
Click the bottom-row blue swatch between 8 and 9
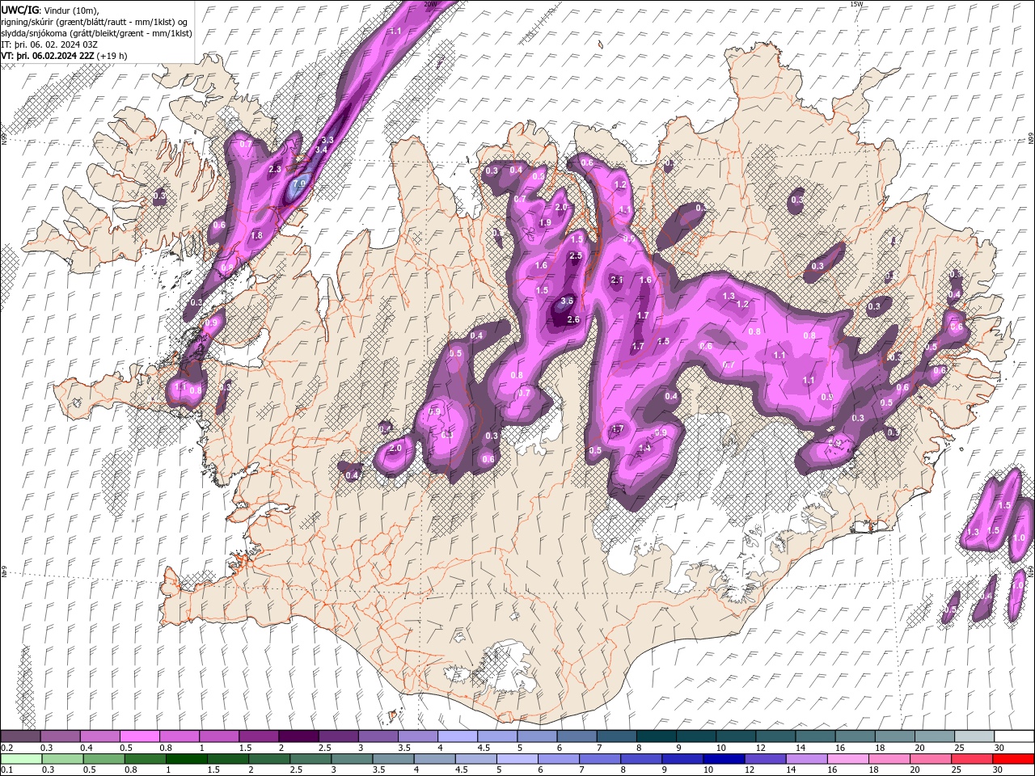[641, 759]
